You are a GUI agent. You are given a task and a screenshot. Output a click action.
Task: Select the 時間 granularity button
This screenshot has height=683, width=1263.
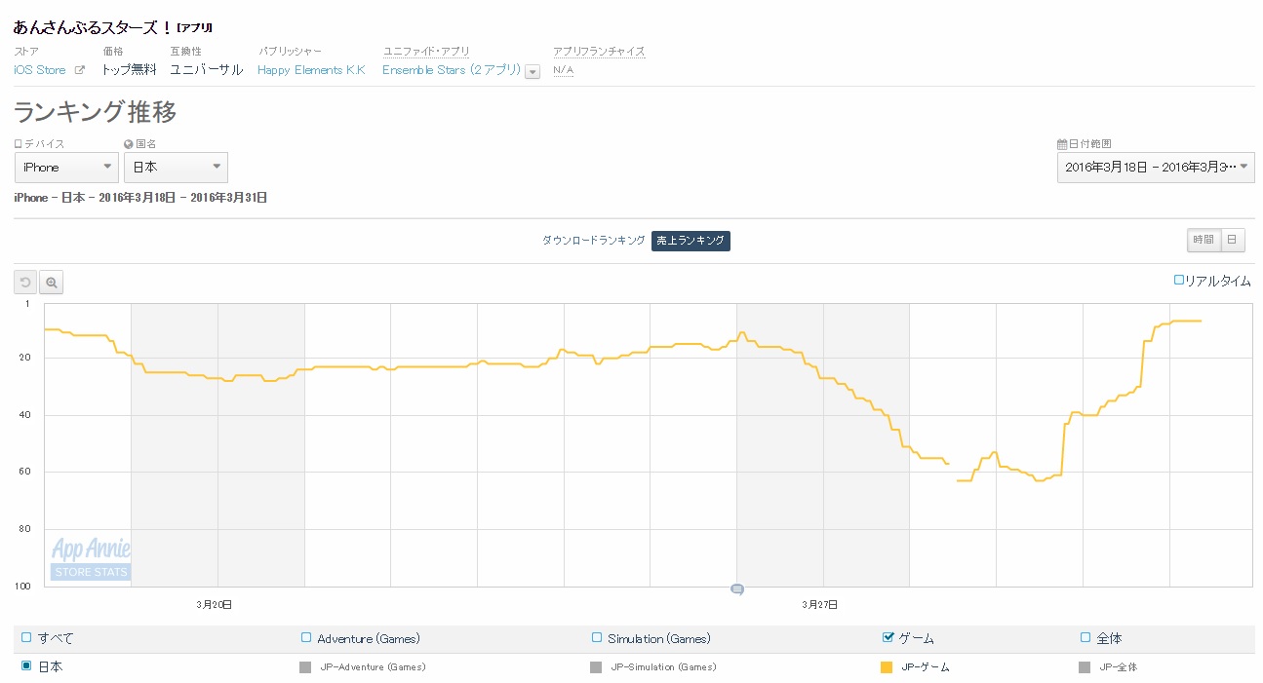tap(1203, 240)
